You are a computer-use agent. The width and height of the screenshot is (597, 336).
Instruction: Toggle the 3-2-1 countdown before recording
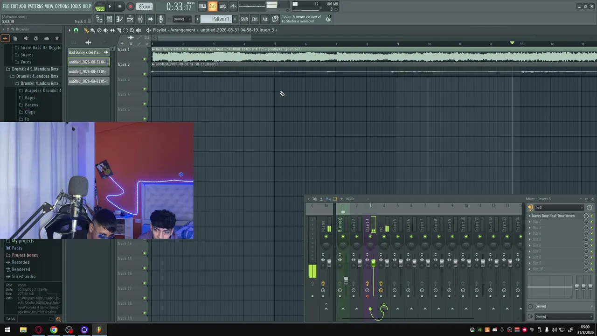pos(213,6)
